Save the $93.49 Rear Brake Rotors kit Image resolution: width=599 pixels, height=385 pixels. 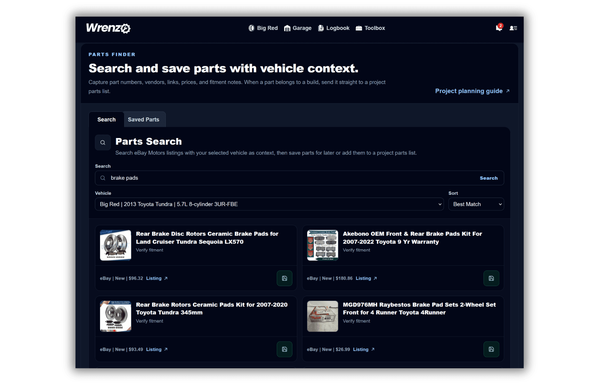pos(284,349)
